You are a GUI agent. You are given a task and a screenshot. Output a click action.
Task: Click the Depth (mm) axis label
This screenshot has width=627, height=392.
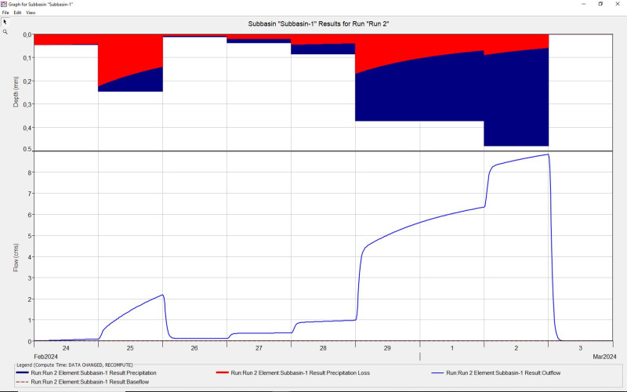coord(16,93)
